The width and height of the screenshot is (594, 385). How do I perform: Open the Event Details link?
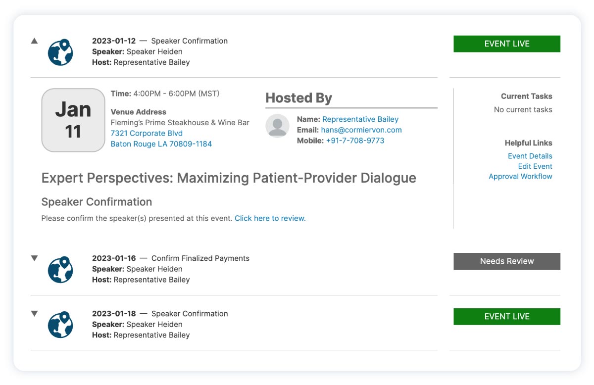[530, 156]
